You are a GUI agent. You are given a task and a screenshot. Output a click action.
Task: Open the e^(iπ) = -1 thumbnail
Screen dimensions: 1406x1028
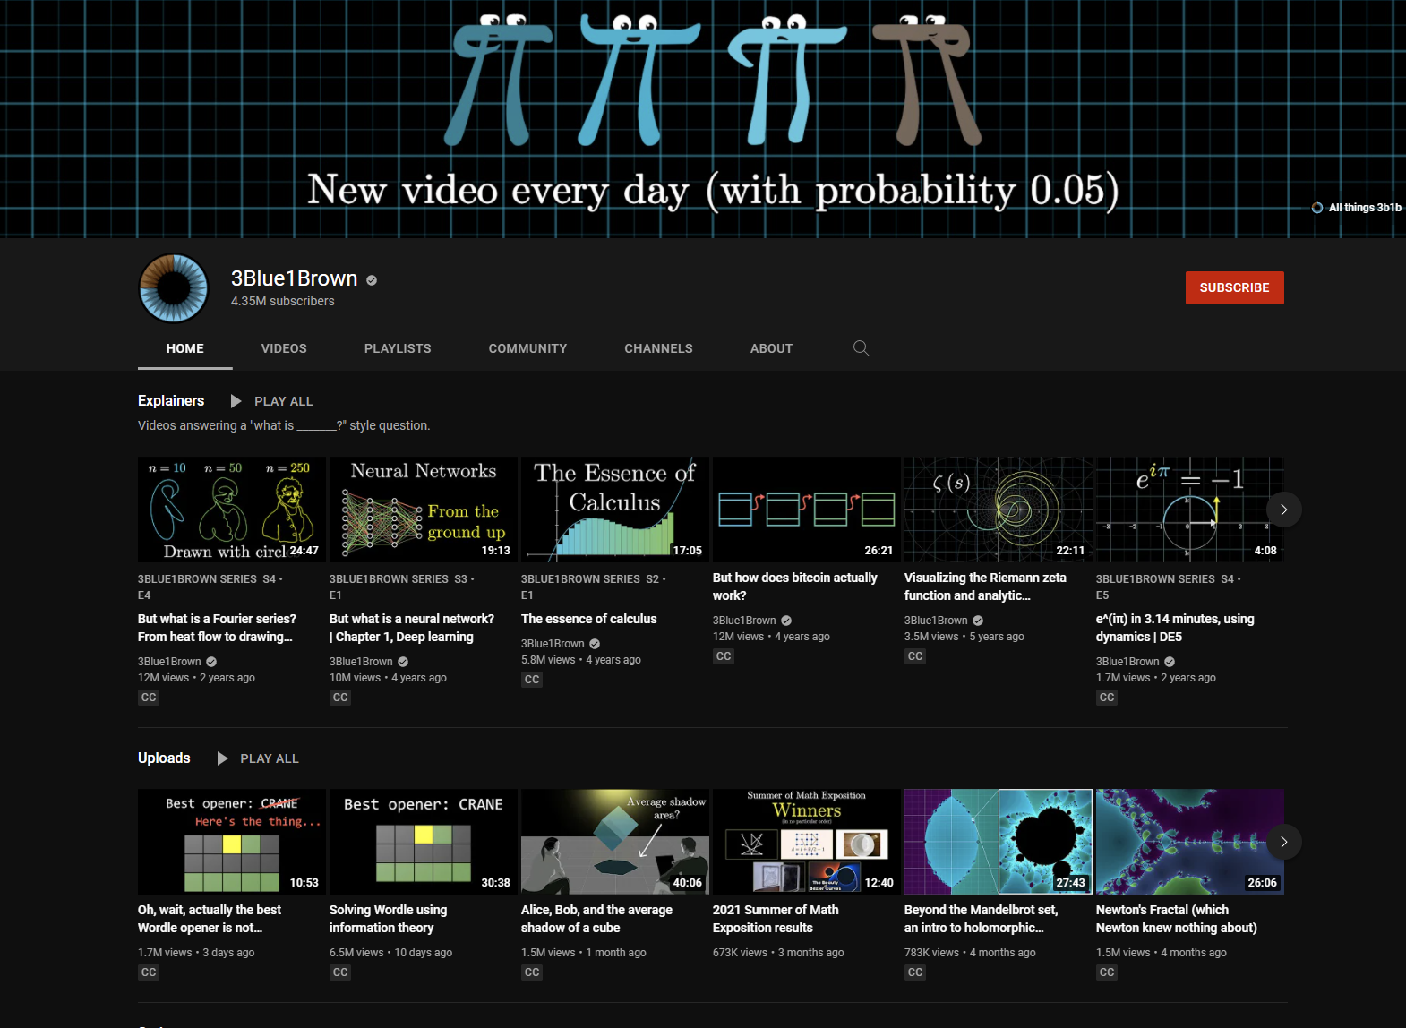(1190, 510)
